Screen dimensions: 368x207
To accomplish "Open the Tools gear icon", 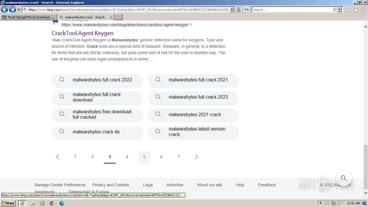I will click(363, 10).
